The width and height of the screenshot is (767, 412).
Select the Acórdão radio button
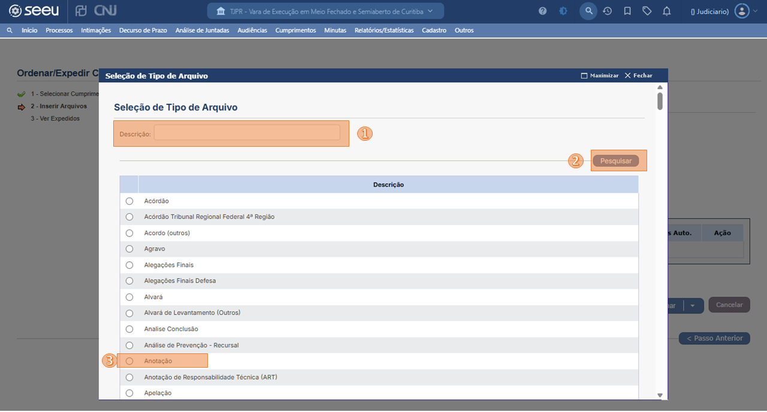click(x=129, y=201)
